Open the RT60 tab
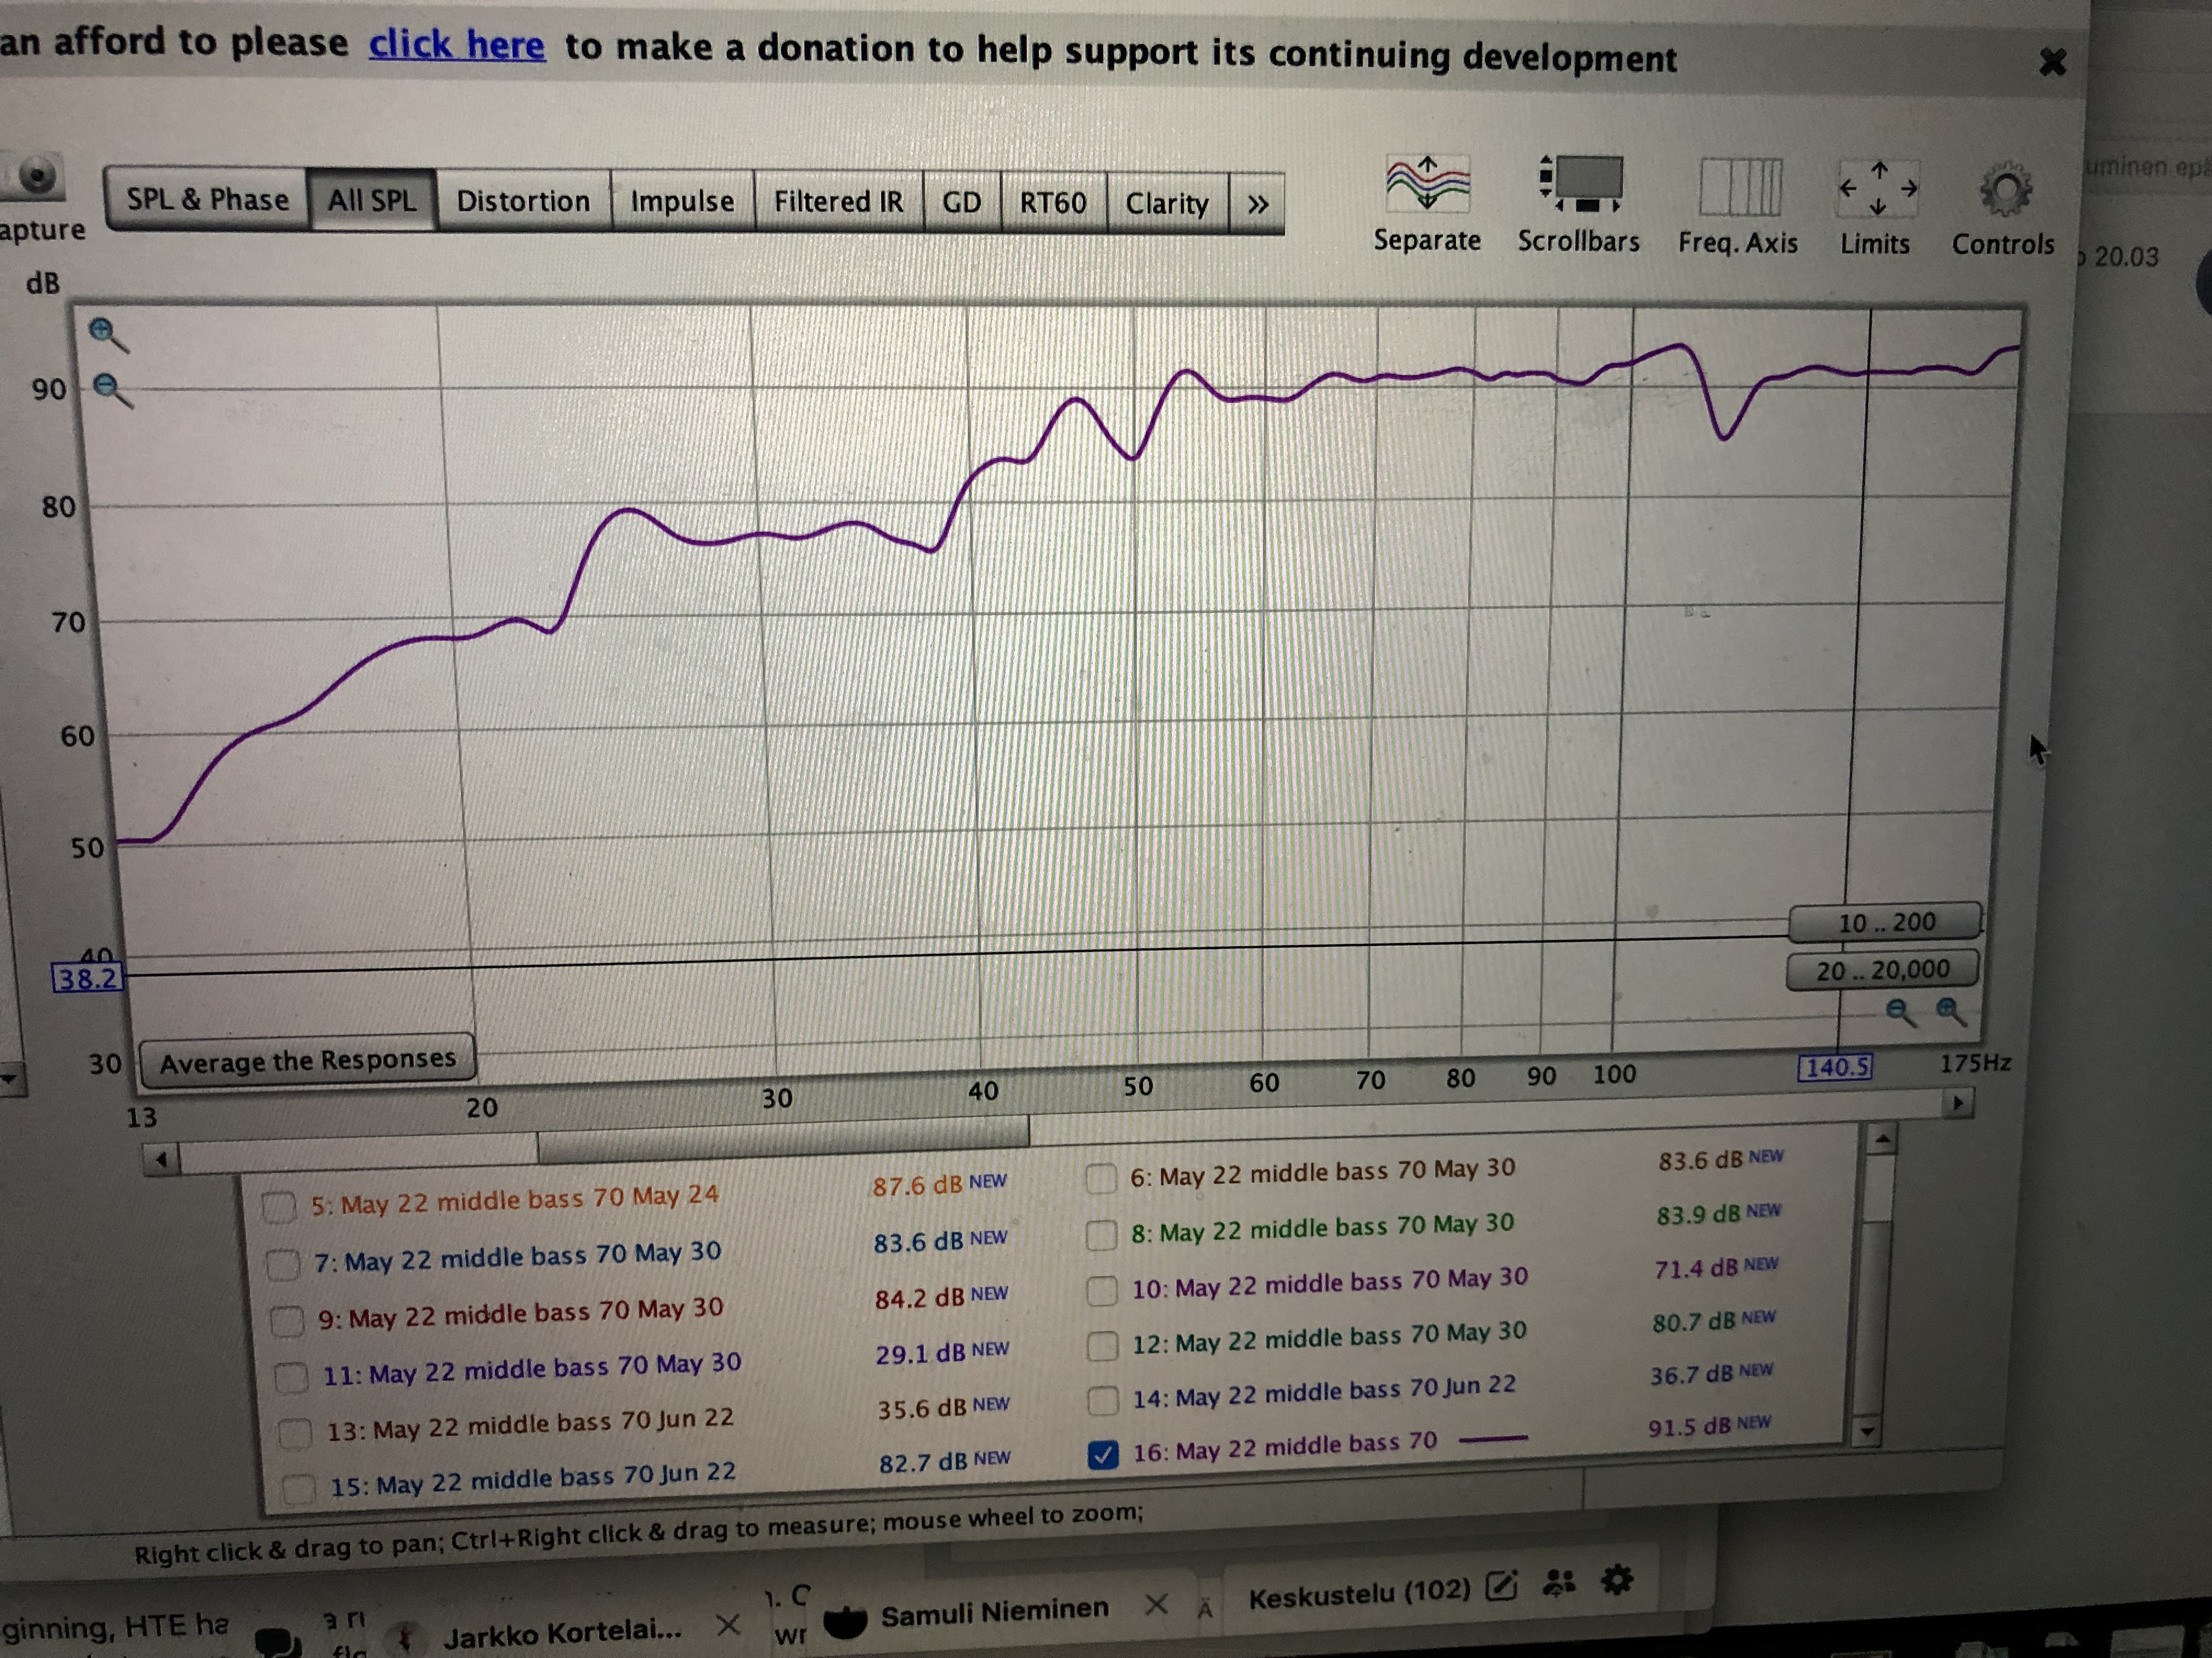This screenshot has width=2212, height=1658. [x=1052, y=203]
